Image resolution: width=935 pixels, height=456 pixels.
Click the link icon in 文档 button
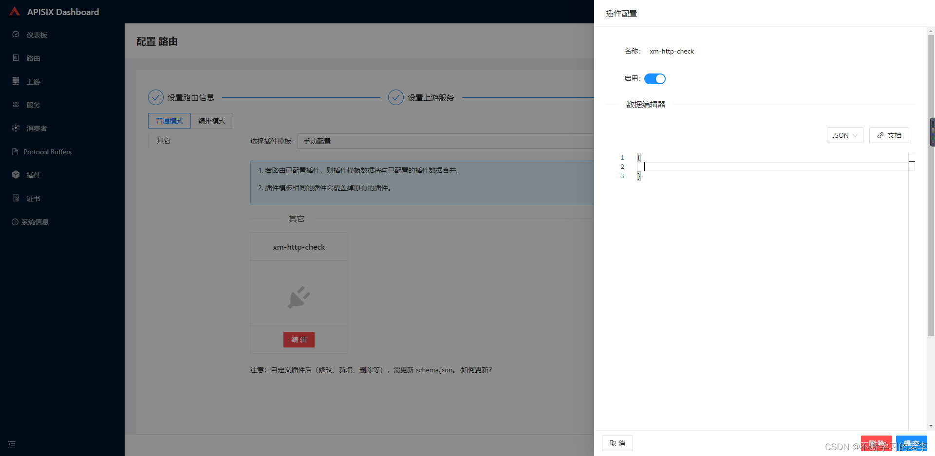(880, 135)
